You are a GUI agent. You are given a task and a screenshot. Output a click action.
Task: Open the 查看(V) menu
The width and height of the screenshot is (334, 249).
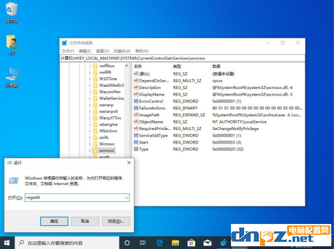[102, 51]
